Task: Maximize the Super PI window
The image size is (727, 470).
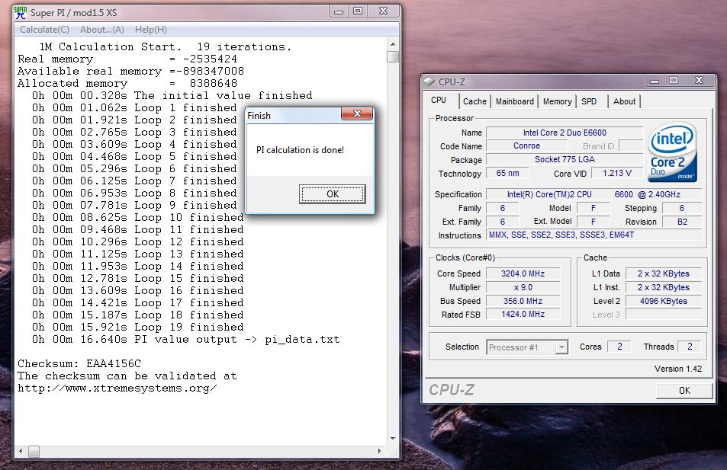Action: point(358,11)
